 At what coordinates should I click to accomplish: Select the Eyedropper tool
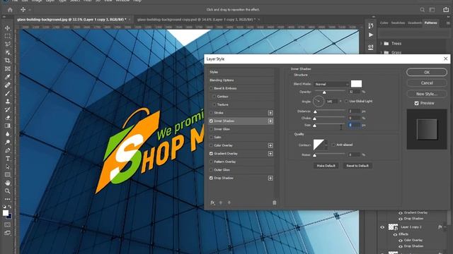(8, 77)
